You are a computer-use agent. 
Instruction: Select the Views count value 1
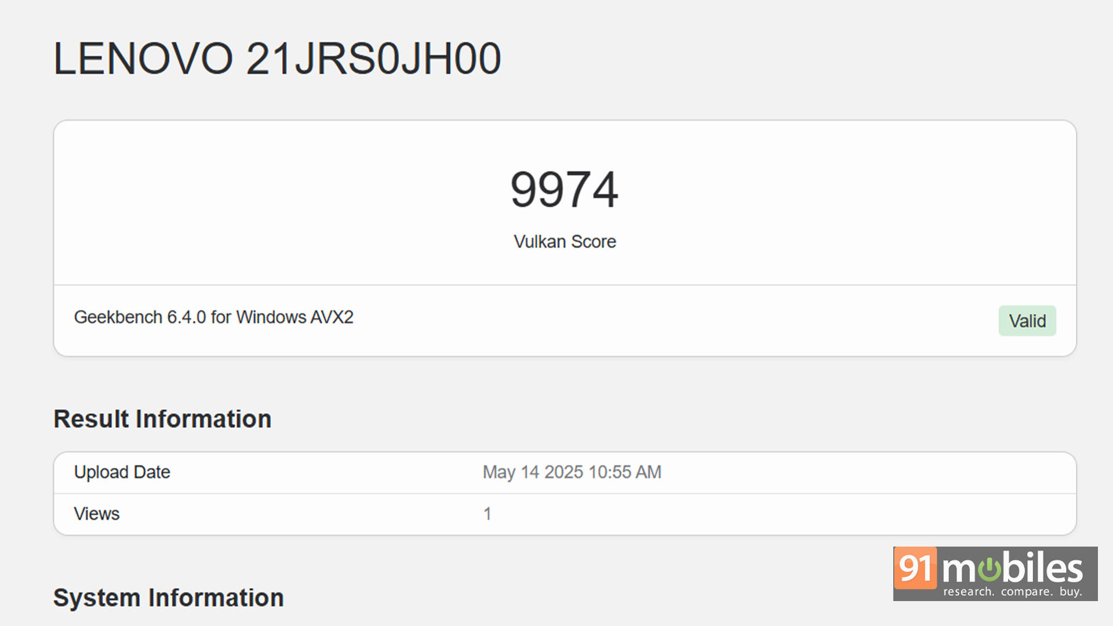click(488, 514)
